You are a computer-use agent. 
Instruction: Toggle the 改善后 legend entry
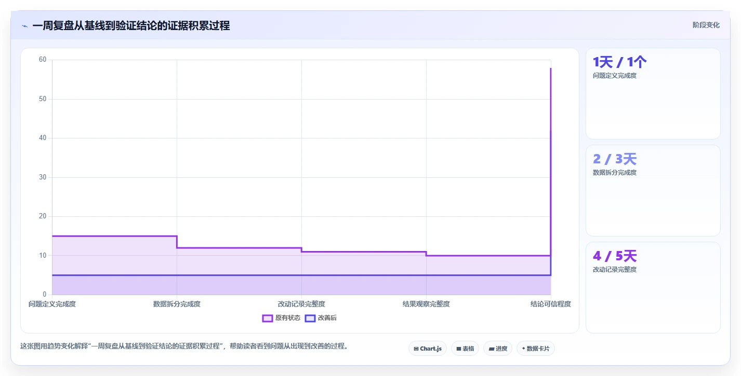[x=321, y=318]
